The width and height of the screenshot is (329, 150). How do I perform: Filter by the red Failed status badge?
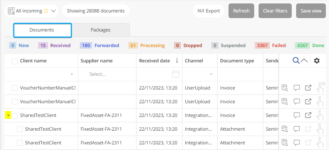tap(270, 46)
